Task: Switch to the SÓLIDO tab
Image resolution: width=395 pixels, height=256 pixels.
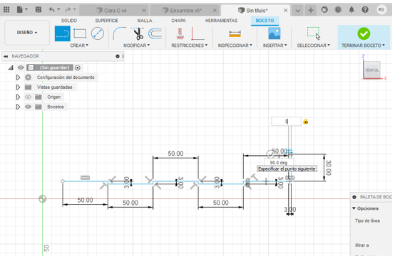Action: (68, 21)
